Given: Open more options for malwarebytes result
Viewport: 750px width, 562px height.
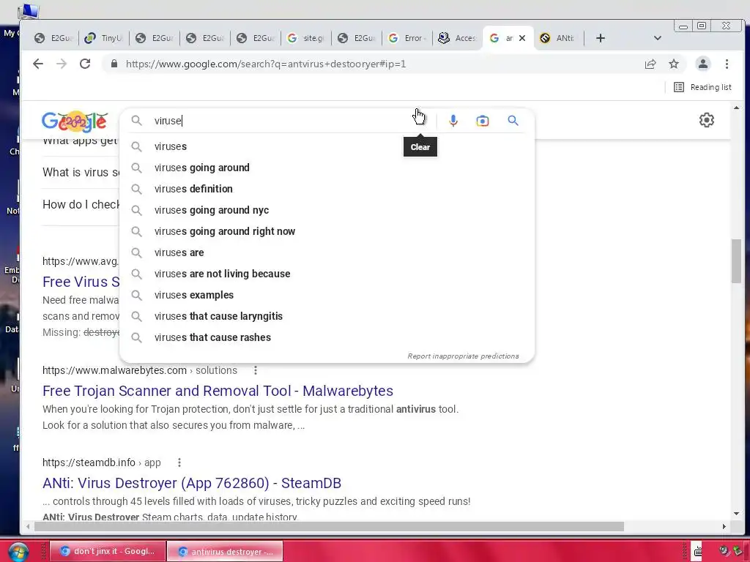Looking at the screenshot, I should coord(256,370).
